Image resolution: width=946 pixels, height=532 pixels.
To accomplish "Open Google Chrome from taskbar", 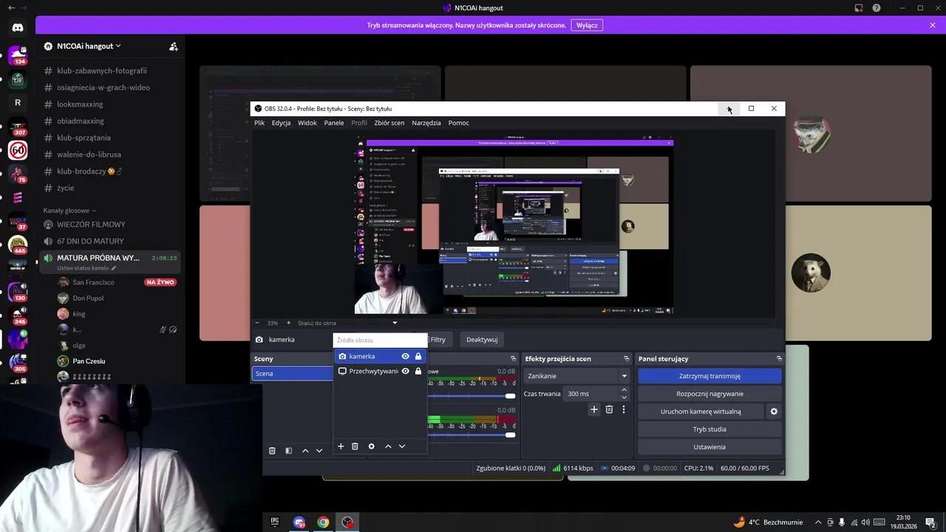I will tap(323, 522).
